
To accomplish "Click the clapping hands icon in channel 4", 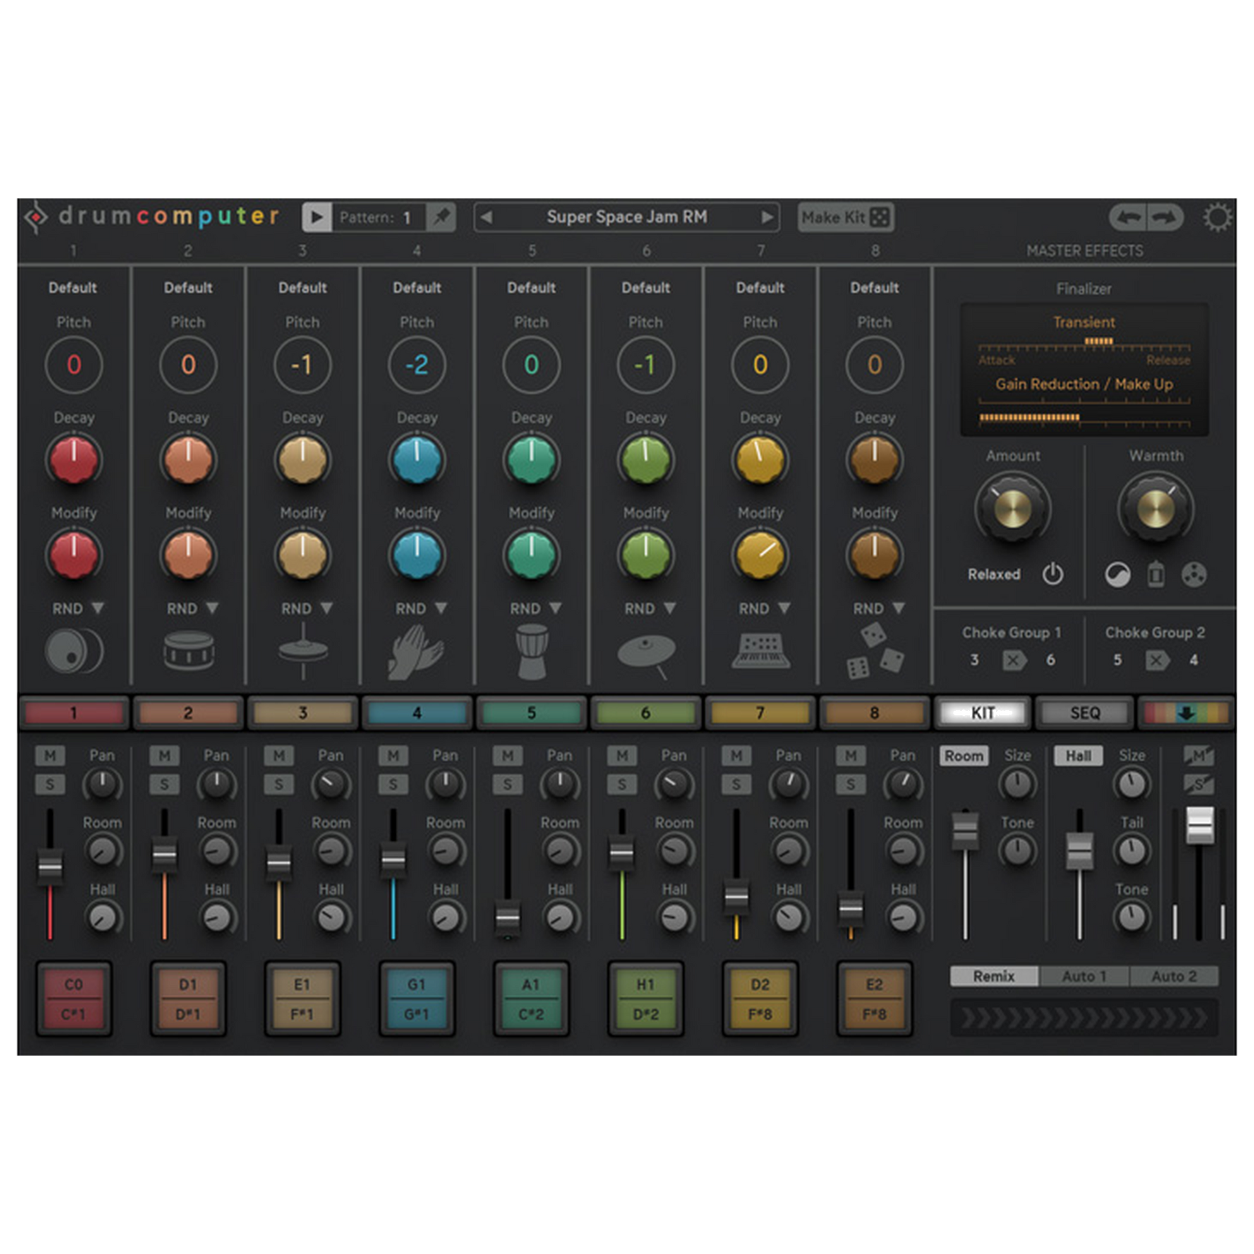I will [x=416, y=651].
